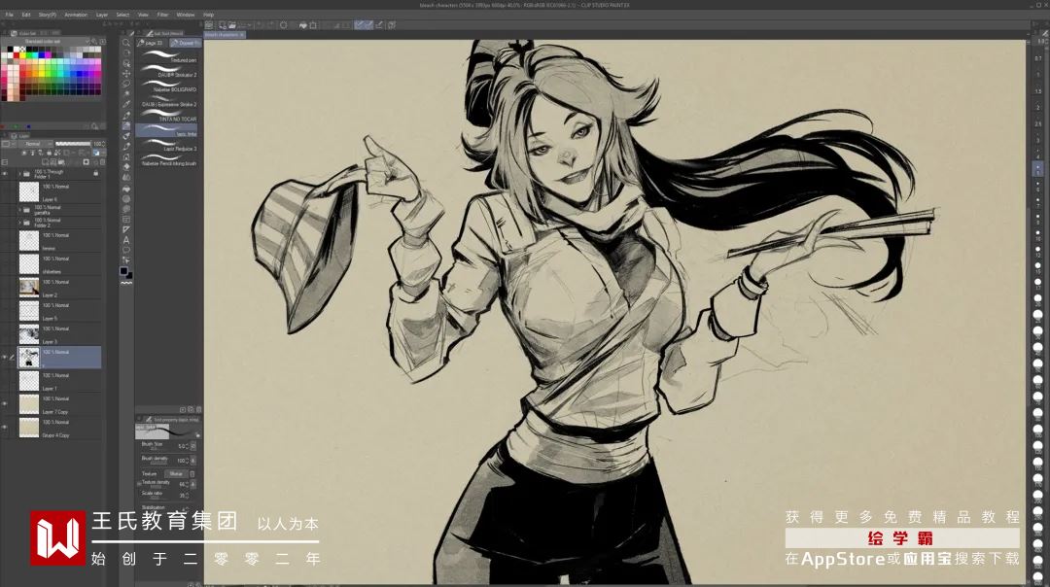The width and height of the screenshot is (1050, 587).
Task: Open the File menu
Action: [10, 14]
